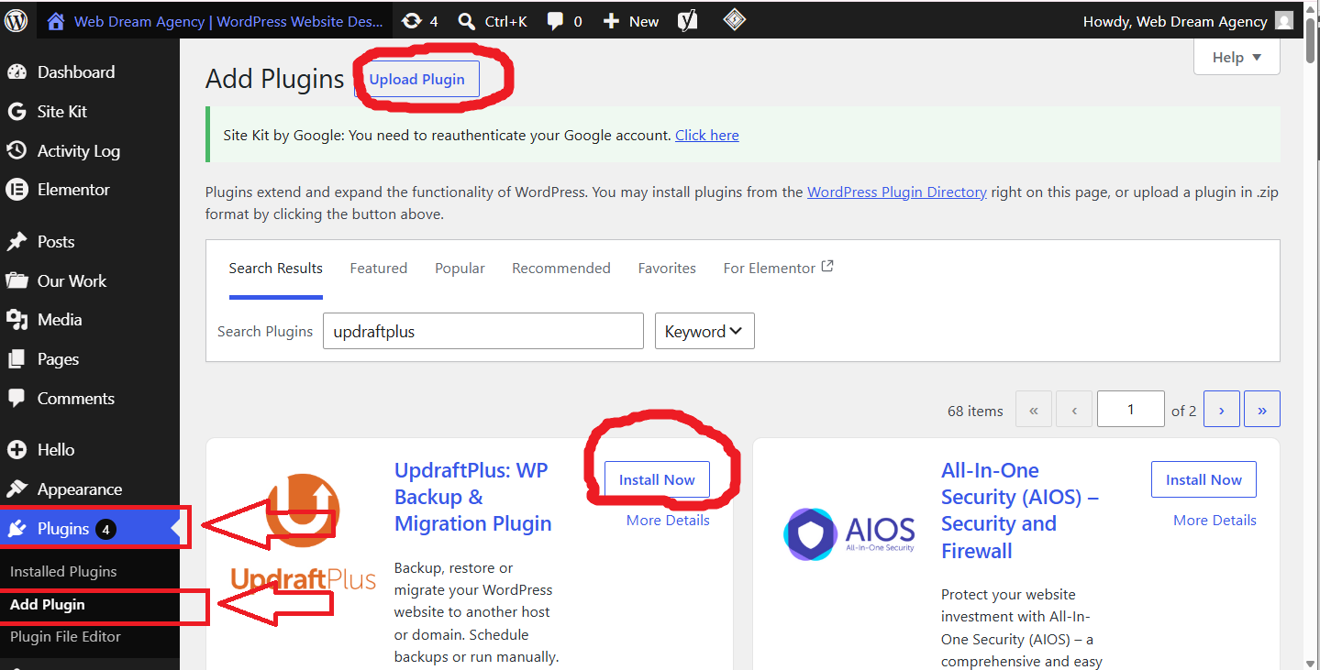The width and height of the screenshot is (1320, 670).
Task: Click the current page number field
Action: coord(1131,410)
